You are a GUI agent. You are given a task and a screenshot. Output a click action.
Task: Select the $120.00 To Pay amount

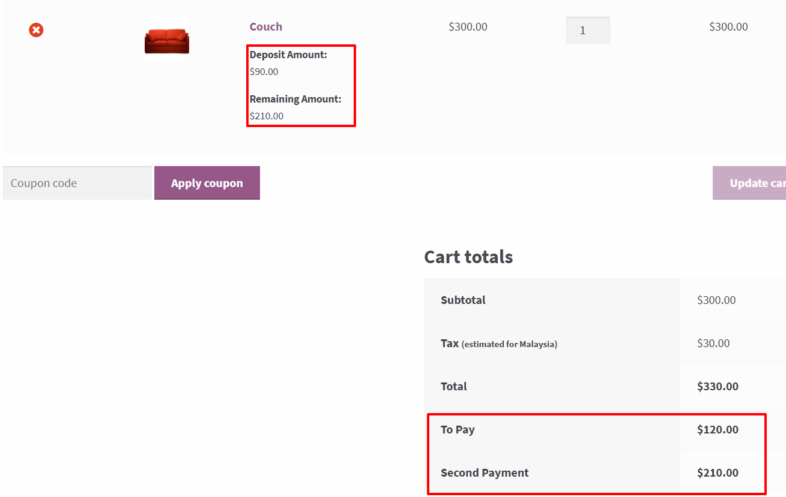(x=718, y=429)
